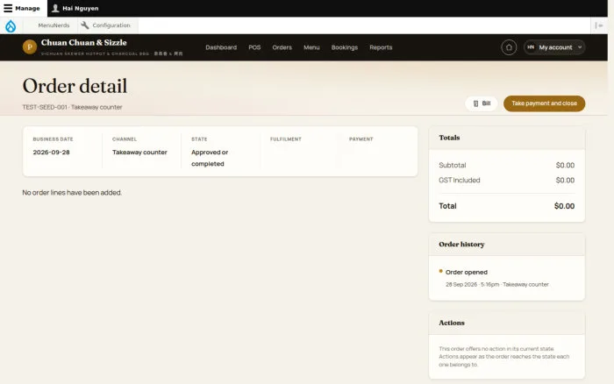Click Take payment and close button

(x=545, y=103)
